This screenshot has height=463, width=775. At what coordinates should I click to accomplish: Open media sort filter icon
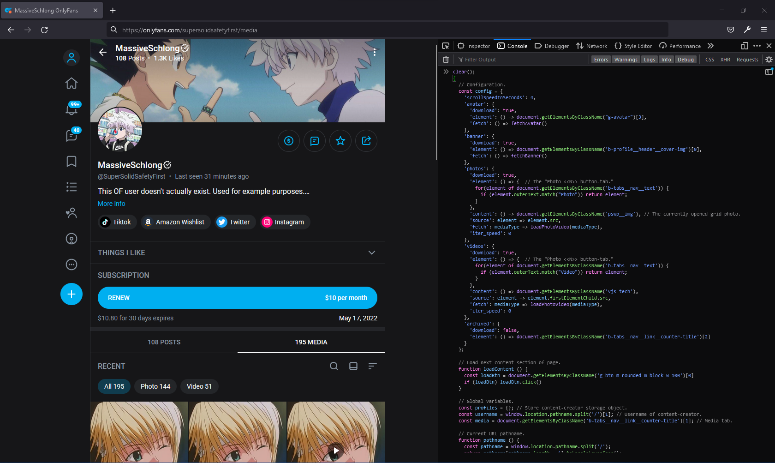[373, 366]
